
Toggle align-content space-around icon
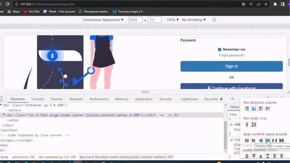click(x=268, y=140)
